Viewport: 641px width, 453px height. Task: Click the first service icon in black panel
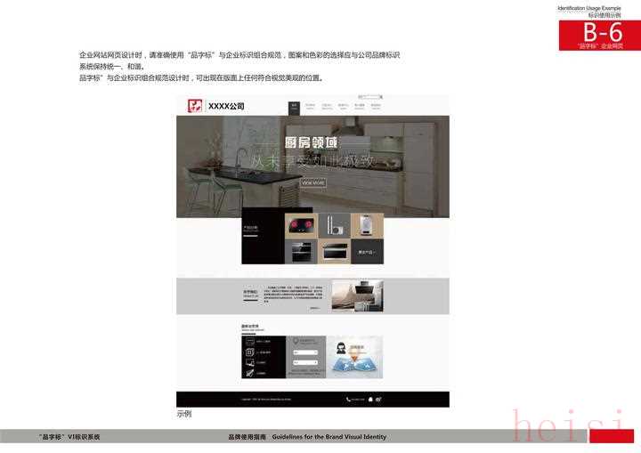point(249,342)
